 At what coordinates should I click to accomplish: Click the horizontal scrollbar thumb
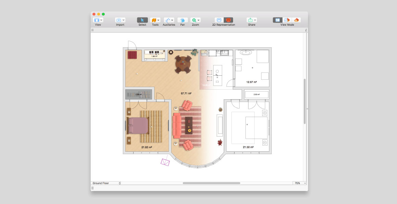tap(212, 183)
